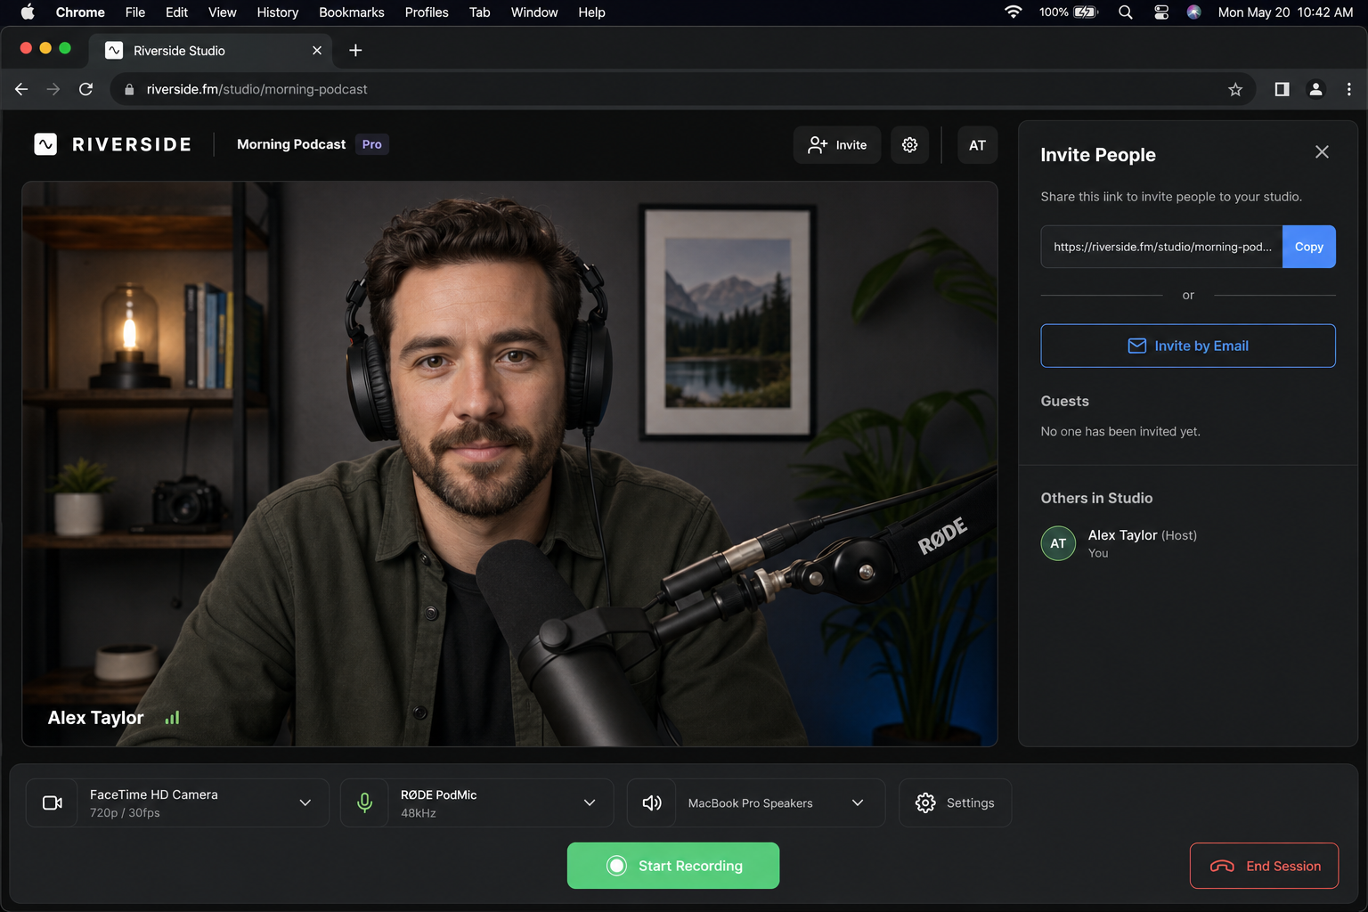This screenshot has height=912, width=1368.
Task: Open the Chrome profile icon
Action: coord(1315,89)
